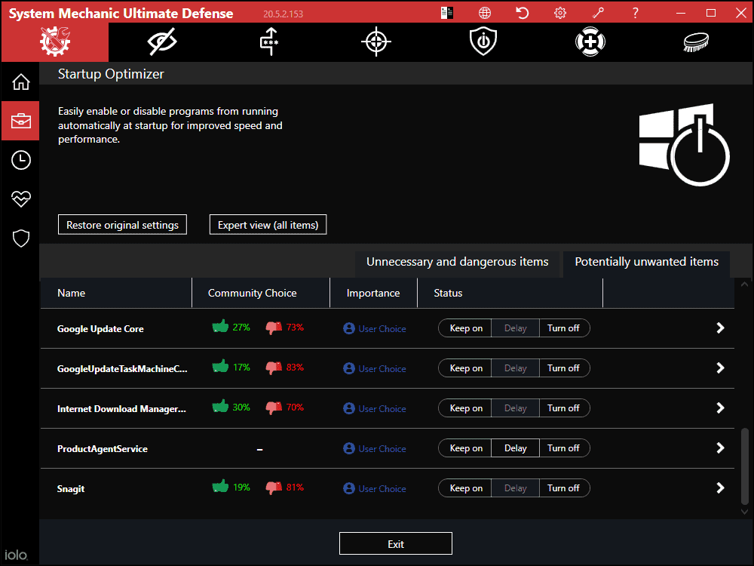Open the Potentially unwanted items tab

click(x=645, y=261)
